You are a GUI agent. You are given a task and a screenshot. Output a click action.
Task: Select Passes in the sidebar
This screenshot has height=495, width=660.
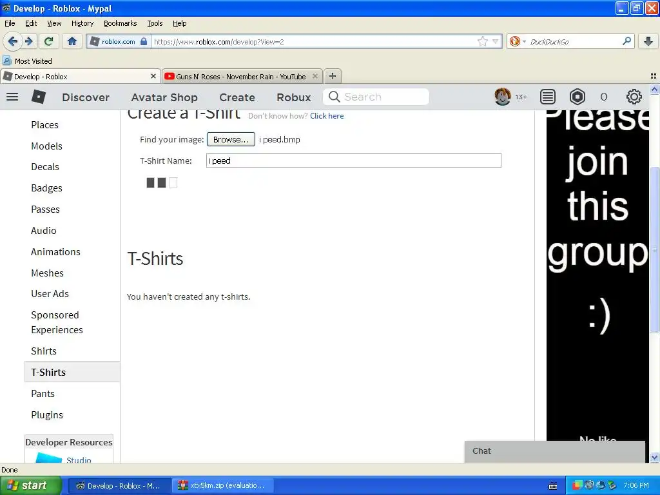46,209
